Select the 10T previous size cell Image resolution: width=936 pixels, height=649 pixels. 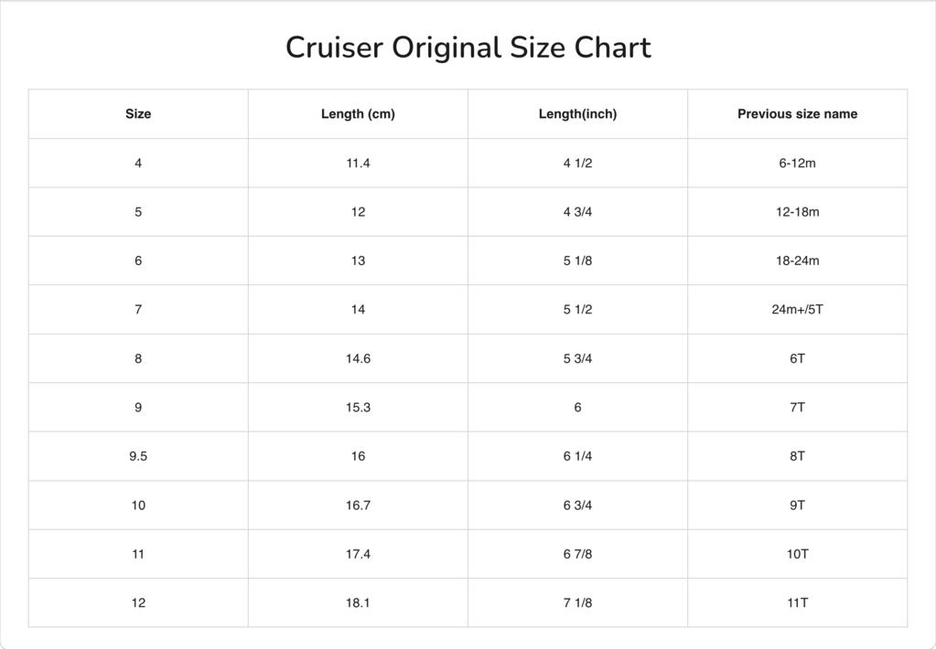click(x=797, y=554)
